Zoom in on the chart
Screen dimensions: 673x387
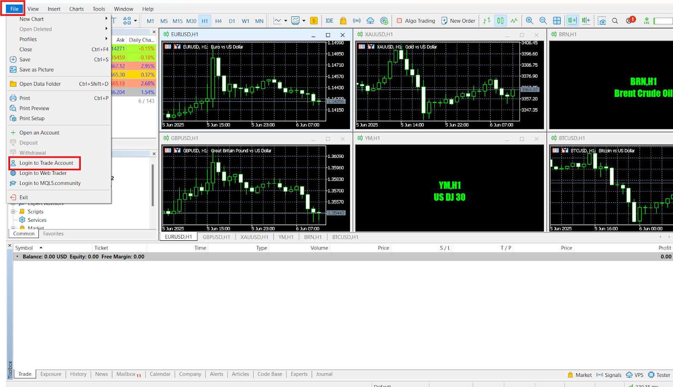tap(530, 21)
